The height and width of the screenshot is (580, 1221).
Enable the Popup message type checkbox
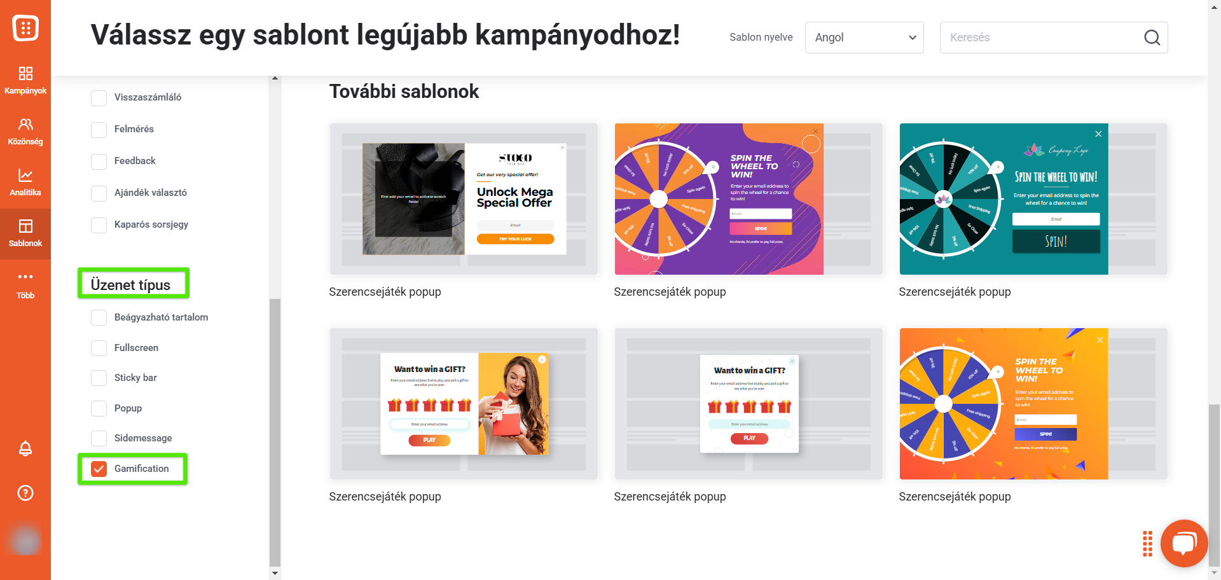click(99, 408)
